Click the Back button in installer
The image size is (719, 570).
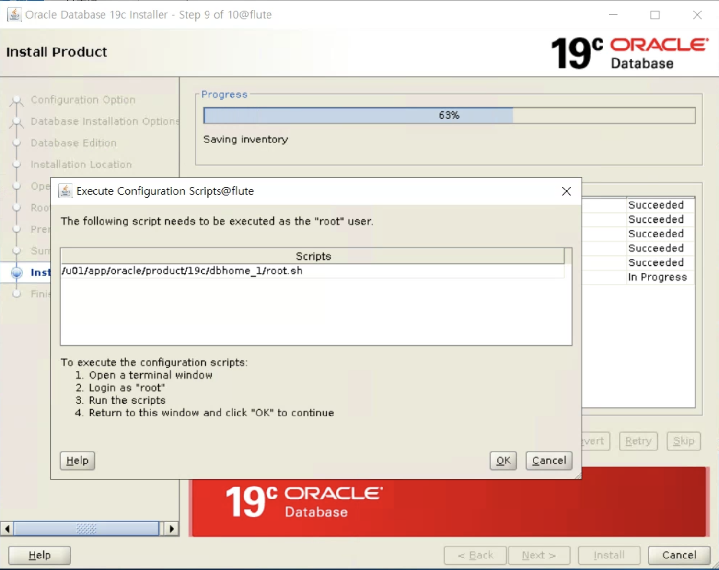click(475, 555)
